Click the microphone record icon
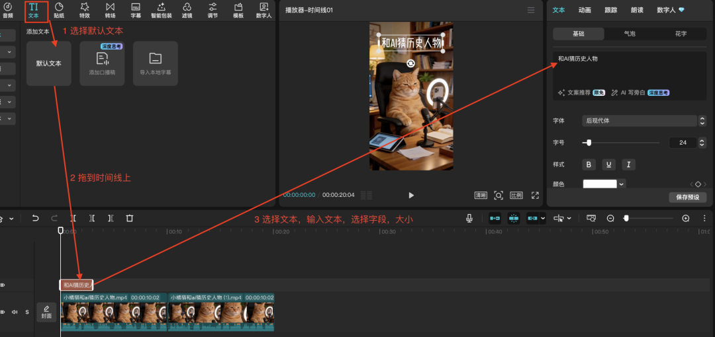 [469, 219]
